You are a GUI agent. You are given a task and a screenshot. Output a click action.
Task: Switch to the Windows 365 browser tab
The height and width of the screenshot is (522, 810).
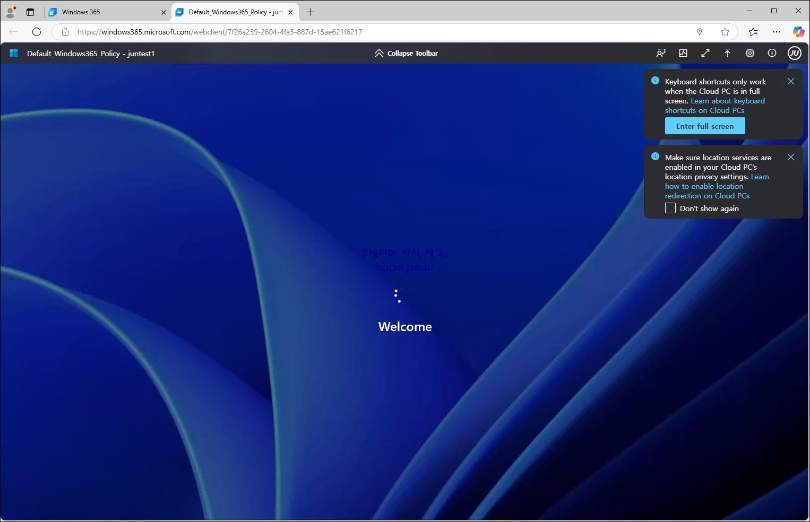(x=106, y=12)
